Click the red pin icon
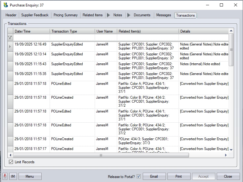This screenshot has width=243, height=182. [5, 176]
